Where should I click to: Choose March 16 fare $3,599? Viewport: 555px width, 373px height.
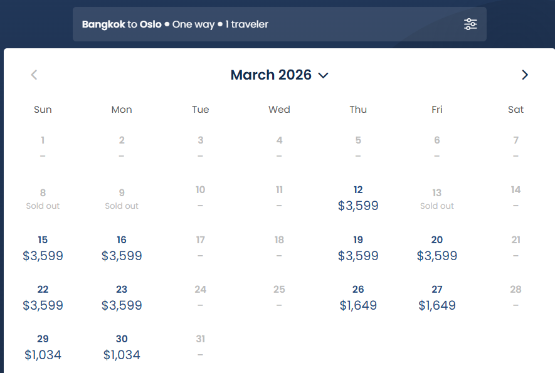[122, 249]
